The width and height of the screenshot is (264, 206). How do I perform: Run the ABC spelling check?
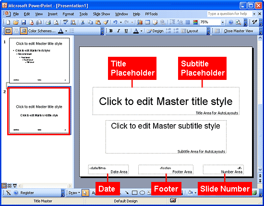[65, 22]
